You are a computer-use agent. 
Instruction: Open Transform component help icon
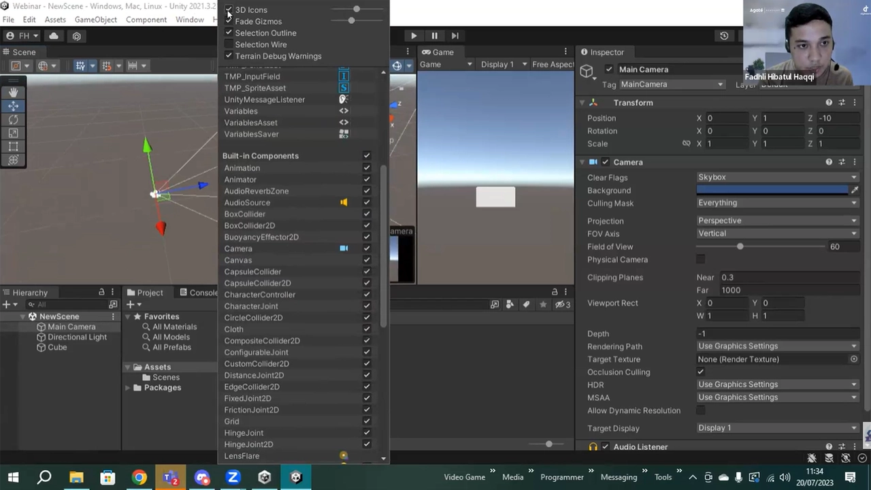829,103
